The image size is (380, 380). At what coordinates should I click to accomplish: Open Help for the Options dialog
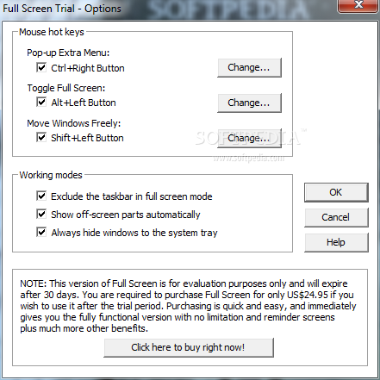[x=336, y=242]
